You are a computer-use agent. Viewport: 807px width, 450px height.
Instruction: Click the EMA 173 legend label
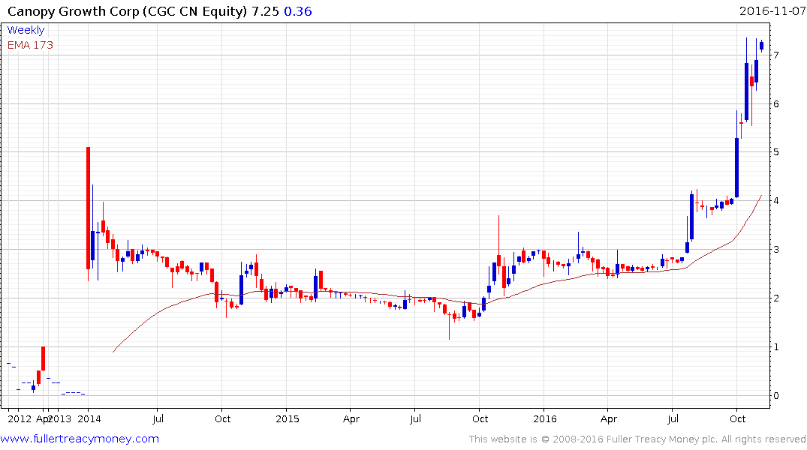point(30,45)
